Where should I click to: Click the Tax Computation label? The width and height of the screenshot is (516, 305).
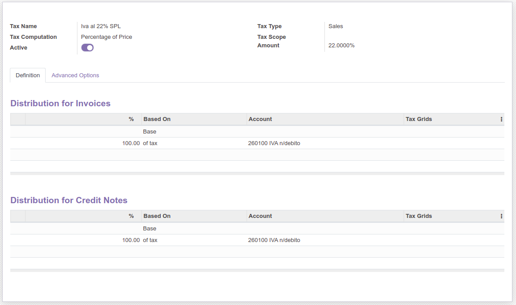(x=33, y=37)
